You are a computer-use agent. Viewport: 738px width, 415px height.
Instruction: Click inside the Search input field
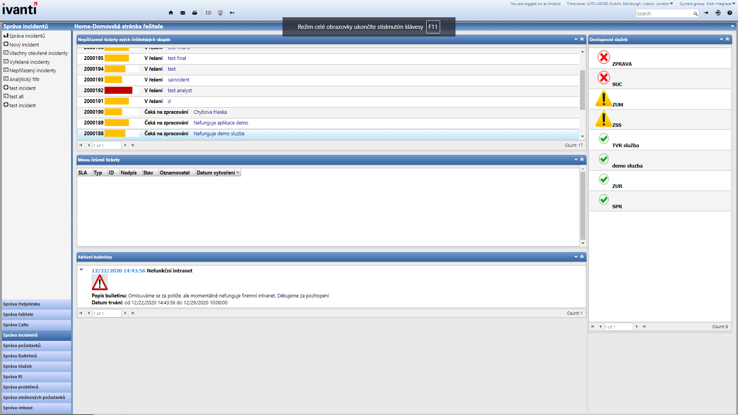click(663, 14)
